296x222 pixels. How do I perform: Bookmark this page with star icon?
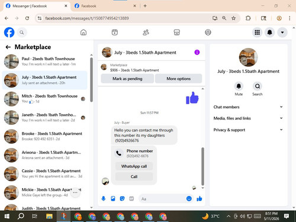click(x=233, y=18)
